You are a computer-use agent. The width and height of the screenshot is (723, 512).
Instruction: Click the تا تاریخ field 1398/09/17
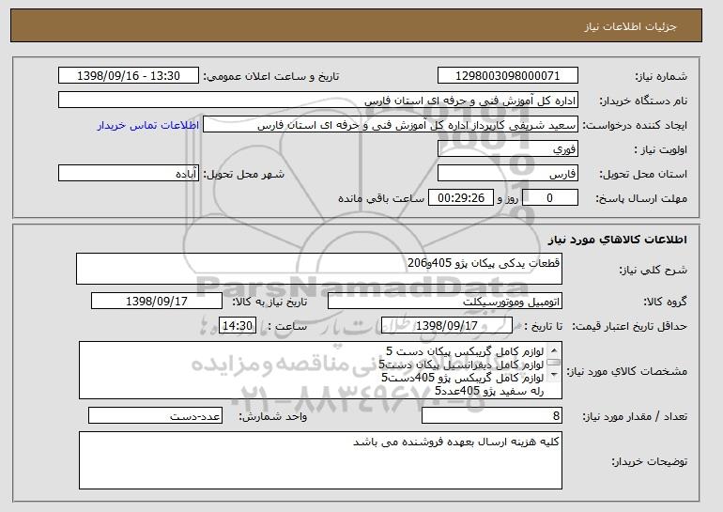[447, 326]
